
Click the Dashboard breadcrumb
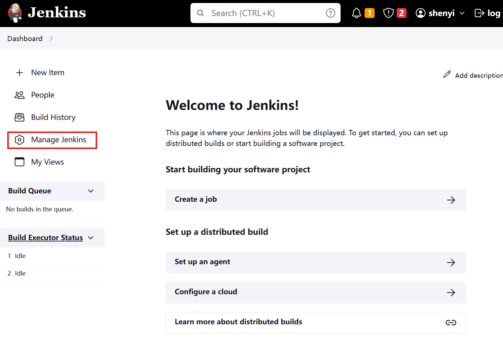[x=25, y=38]
